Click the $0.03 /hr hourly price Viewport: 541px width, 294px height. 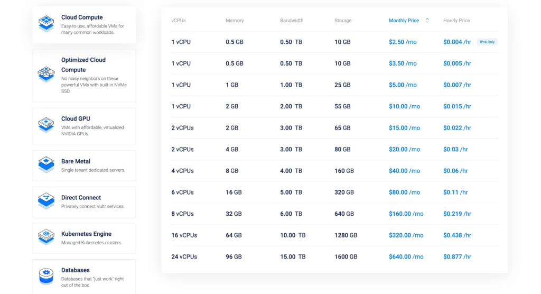coord(455,149)
